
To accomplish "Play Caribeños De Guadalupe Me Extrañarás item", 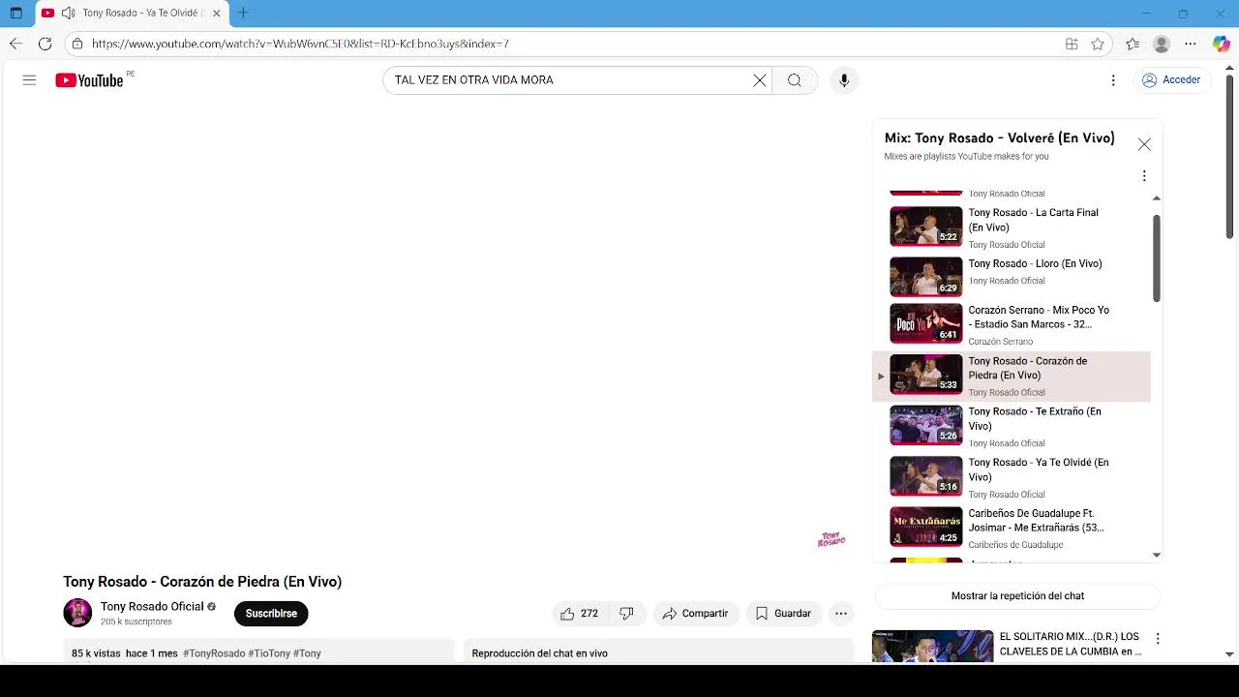I will (1012, 528).
